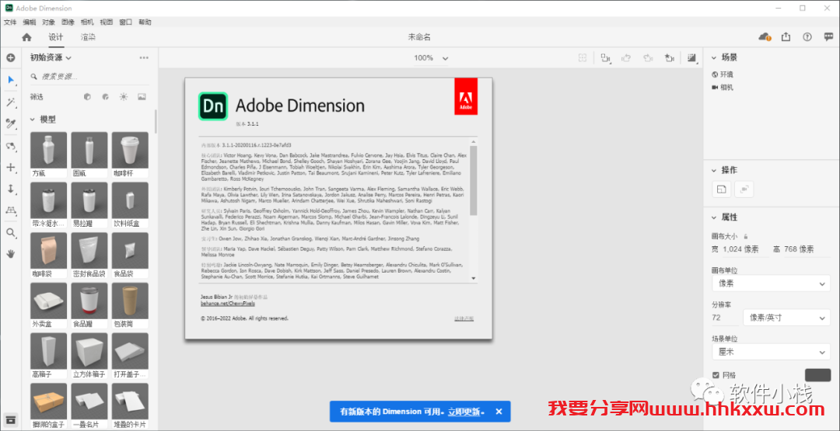Screen dimensions: 840x431
Task: Select the Pan camera tool
Action: [10, 168]
